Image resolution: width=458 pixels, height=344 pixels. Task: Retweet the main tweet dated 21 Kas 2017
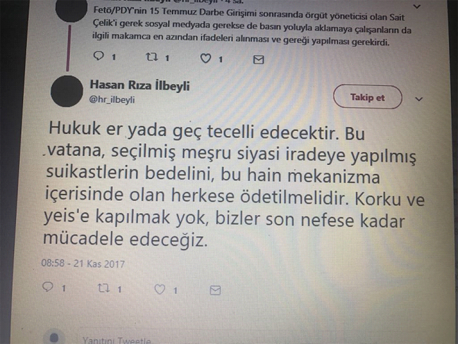click(x=104, y=288)
